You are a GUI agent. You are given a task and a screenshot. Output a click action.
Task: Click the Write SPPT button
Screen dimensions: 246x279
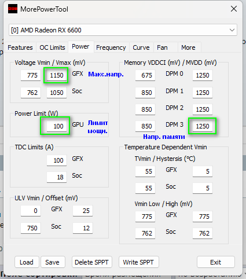138,262
